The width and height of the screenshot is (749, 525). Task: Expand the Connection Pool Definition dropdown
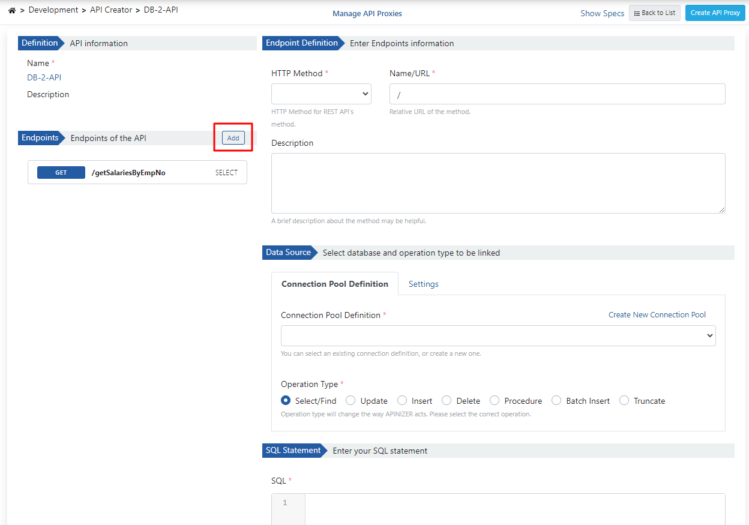click(498, 336)
